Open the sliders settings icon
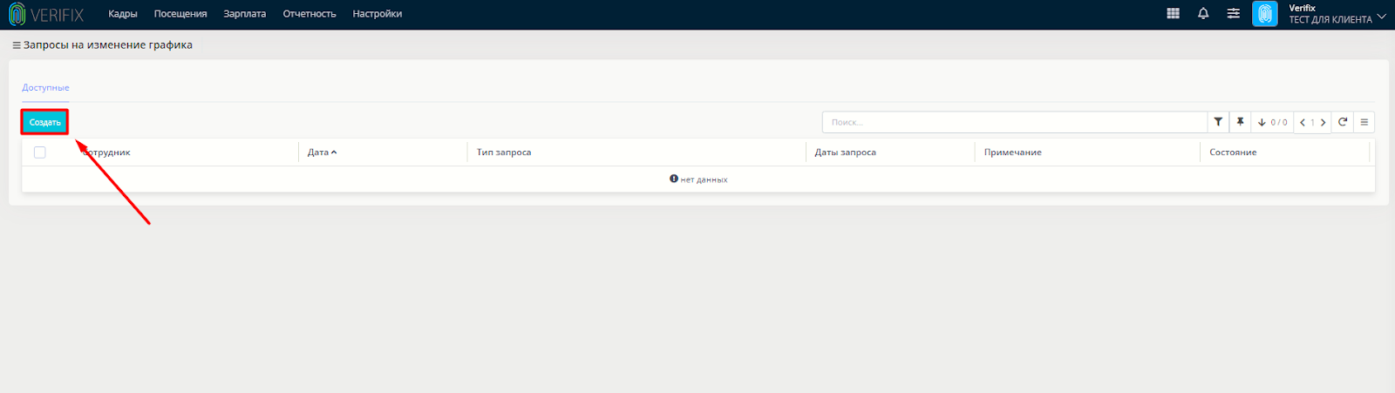The width and height of the screenshot is (1395, 393). pyautogui.click(x=1233, y=13)
